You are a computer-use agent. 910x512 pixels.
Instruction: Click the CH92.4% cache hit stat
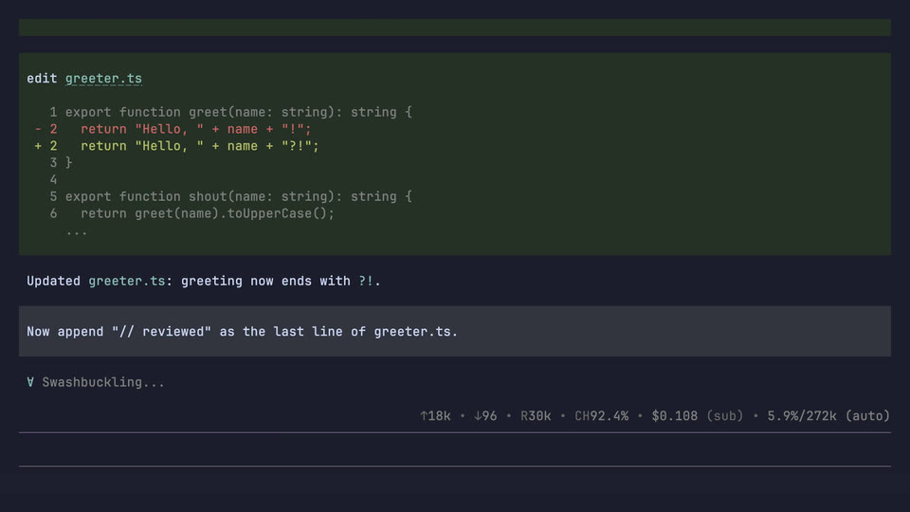601,415
